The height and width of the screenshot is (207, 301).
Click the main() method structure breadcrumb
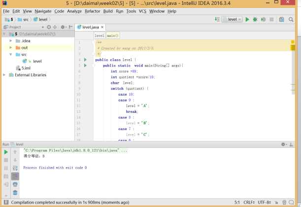112,35
